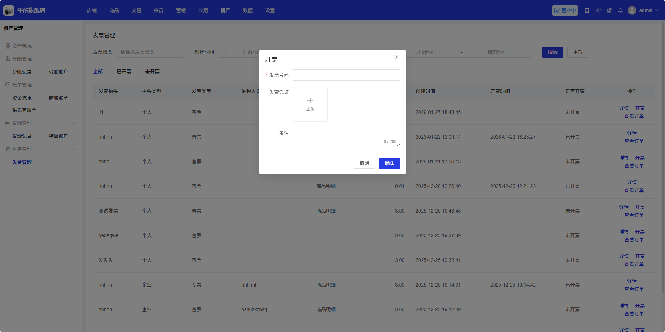
Task: Click the clock icon in 创建时间 field
Action: coord(224,52)
